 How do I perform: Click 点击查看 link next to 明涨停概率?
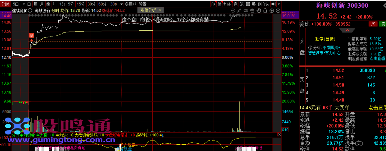tap(377, 59)
